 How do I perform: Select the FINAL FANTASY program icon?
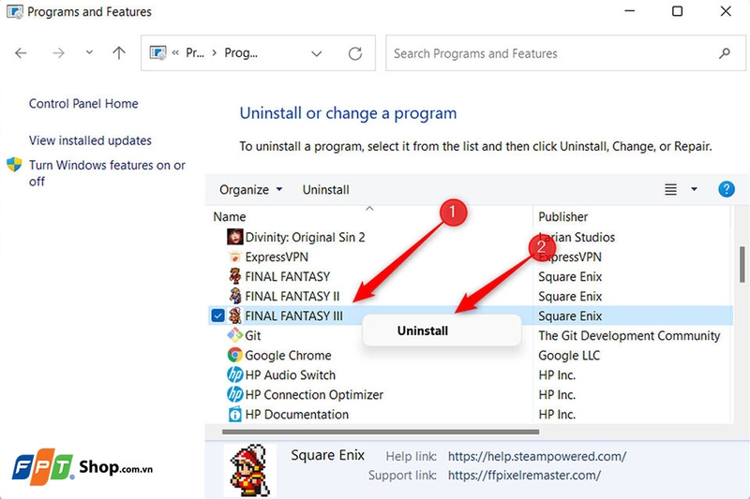coord(235,276)
